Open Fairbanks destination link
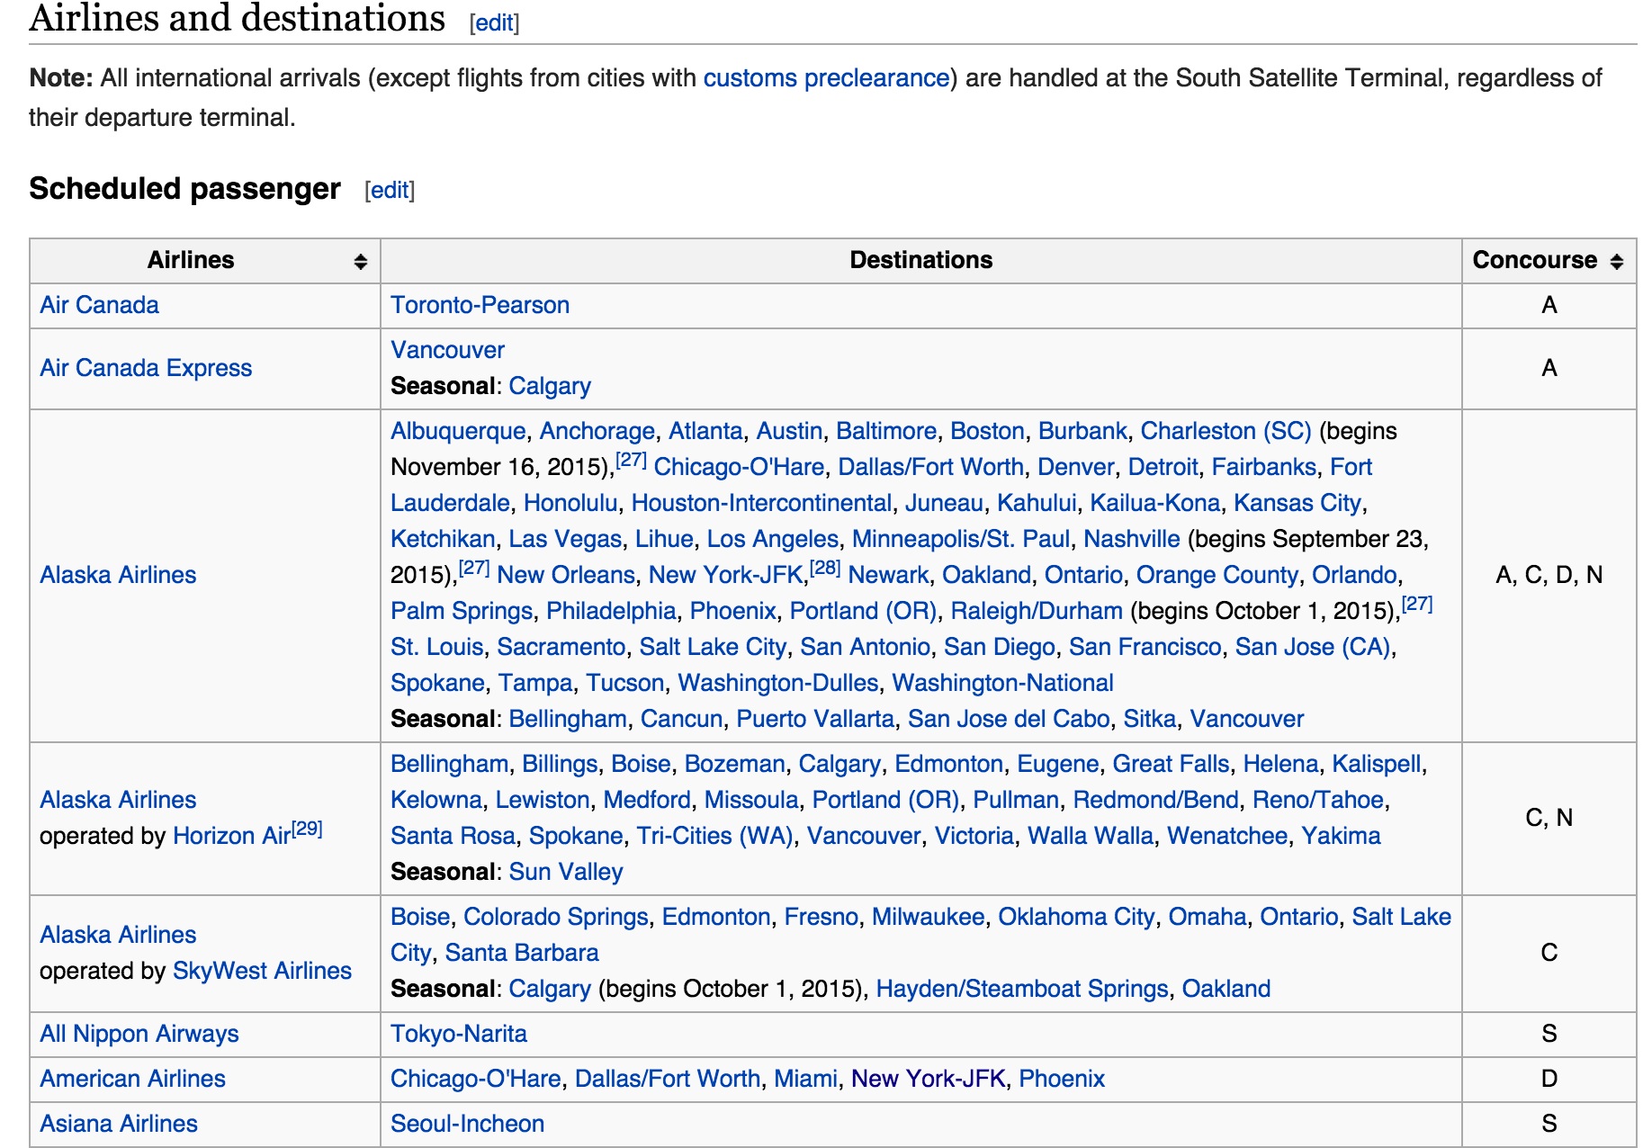 click(x=1264, y=467)
